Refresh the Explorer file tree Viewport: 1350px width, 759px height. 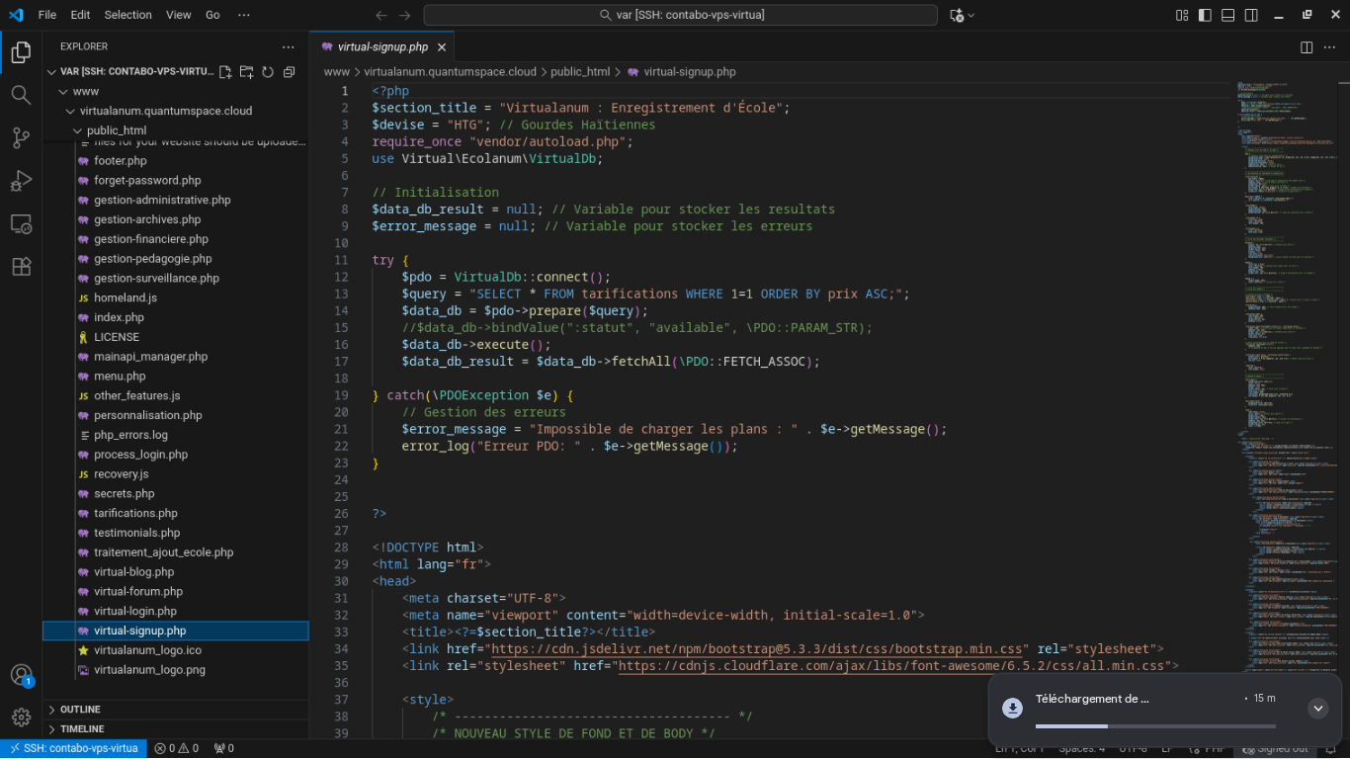click(x=268, y=72)
